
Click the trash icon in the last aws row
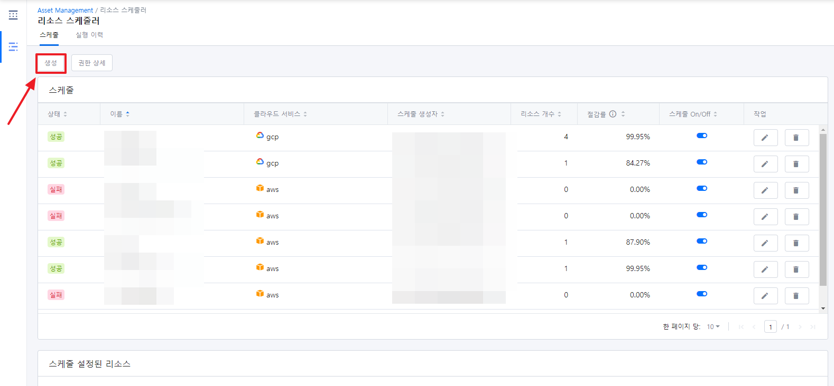click(x=796, y=296)
